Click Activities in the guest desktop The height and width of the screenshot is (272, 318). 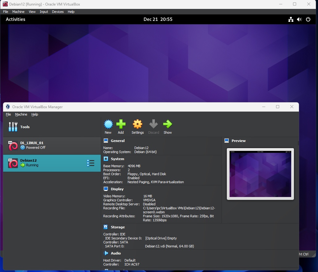point(15,19)
